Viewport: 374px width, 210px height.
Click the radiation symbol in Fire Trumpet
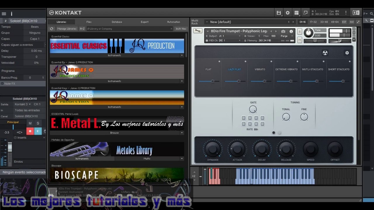tap(325, 53)
